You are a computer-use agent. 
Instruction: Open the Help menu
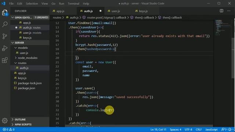pos(86,3)
